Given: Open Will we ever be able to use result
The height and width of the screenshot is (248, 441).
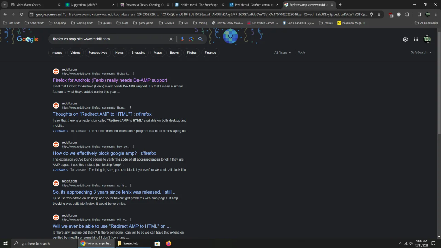Looking at the screenshot, I should pyautogui.click(x=112, y=226).
